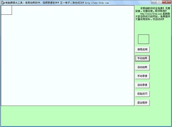Image resolution: width=172 pixels, height=127 pixels.
Task: Click the small square inside the preview area's corner
Action: click(x=7, y=10)
